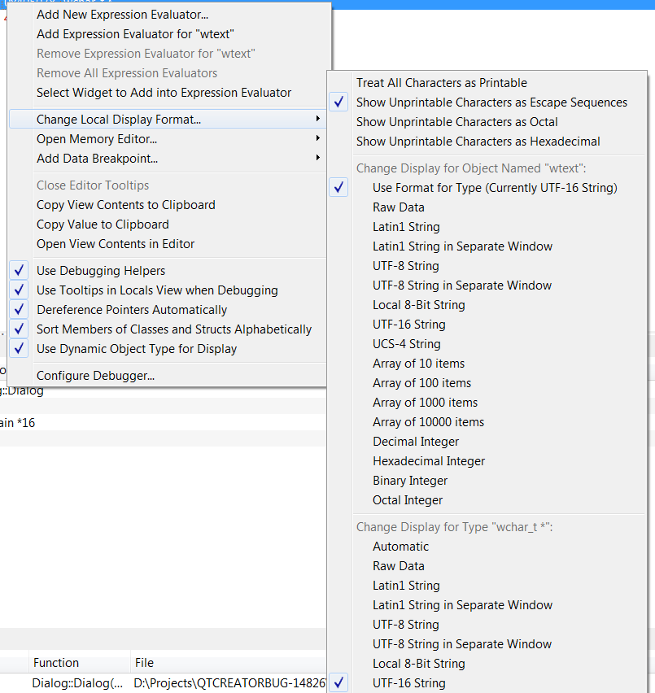Choose Show Unprintable Characters as Hexadecimal

tap(478, 142)
